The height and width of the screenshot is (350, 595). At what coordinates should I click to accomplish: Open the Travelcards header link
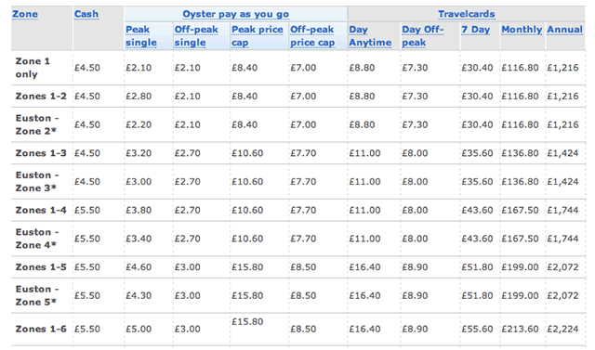click(467, 15)
